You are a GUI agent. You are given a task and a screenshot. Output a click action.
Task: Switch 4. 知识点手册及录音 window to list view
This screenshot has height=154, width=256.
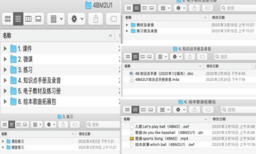coord(135,57)
